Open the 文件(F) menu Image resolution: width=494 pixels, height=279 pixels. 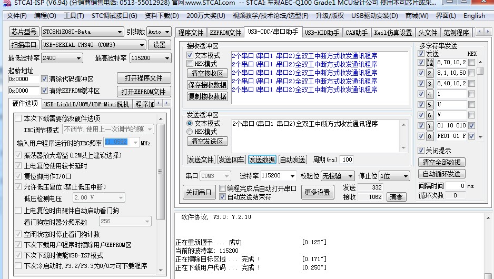tap(17, 16)
